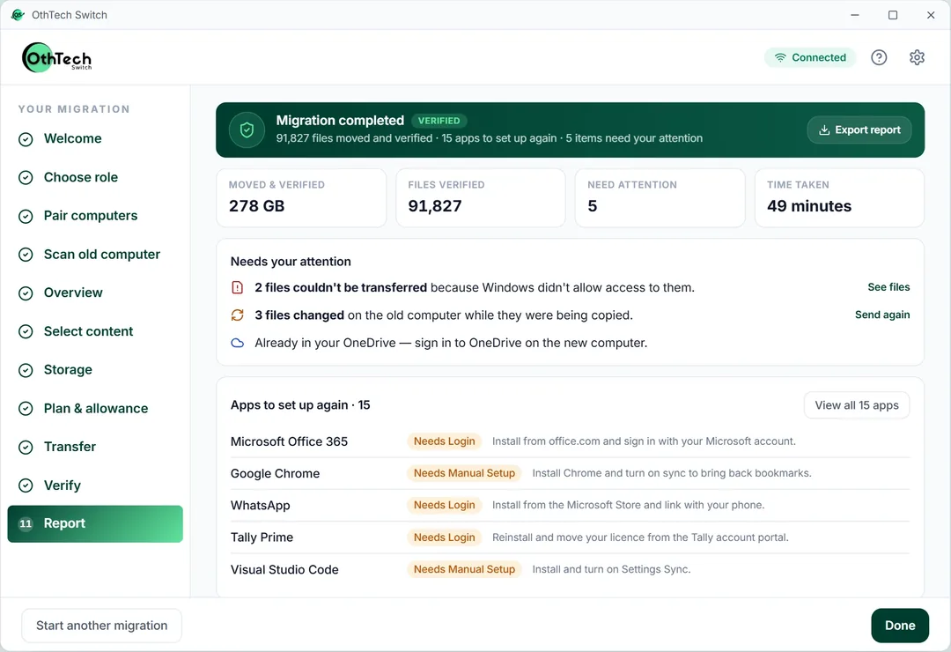The height and width of the screenshot is (652, 951).
Task: Click the Microsoft Office 365 app name
Action: pos(290,441)
